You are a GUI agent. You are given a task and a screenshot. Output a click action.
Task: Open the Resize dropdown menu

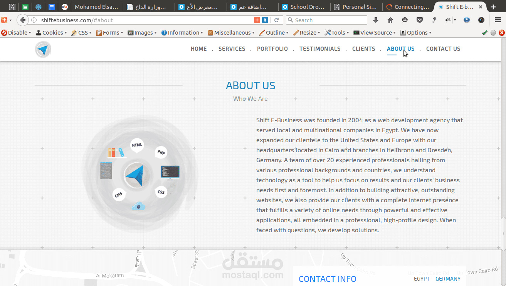tap(307, 33)
